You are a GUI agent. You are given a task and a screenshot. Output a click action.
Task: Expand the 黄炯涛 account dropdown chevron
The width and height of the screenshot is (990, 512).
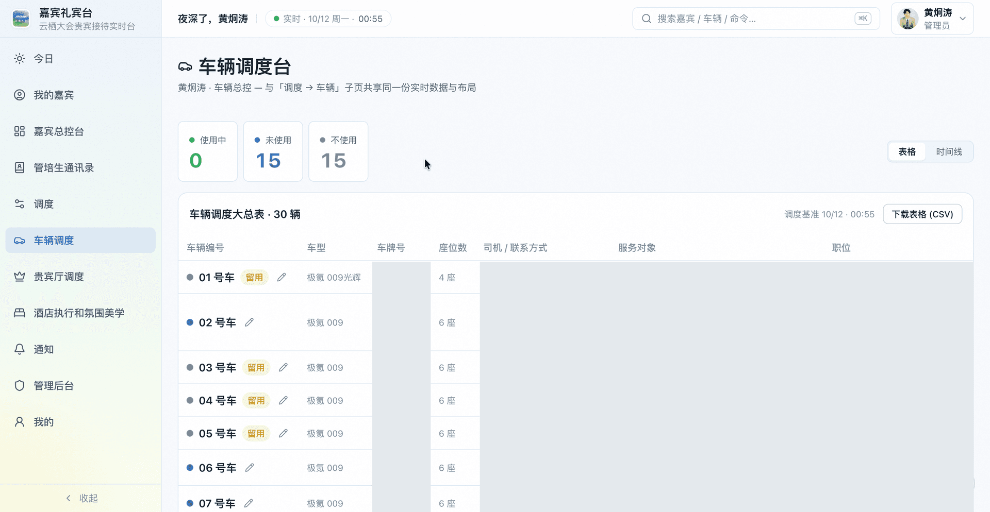click(x=963, y=19)
